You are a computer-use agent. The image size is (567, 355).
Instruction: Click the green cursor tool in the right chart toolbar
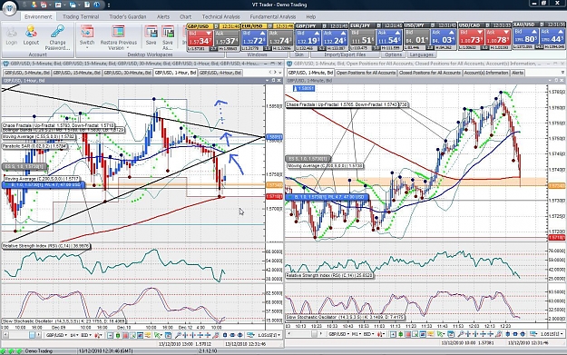pos(440,335)
